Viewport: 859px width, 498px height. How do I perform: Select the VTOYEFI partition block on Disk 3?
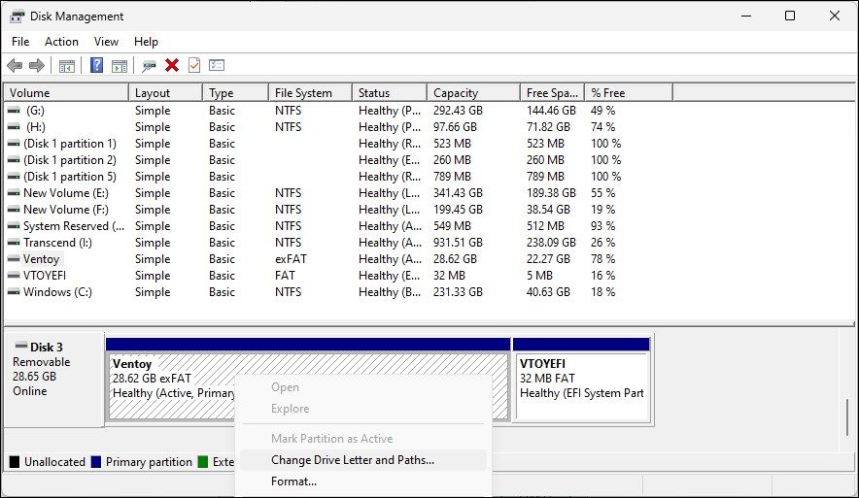coord(581,385)
